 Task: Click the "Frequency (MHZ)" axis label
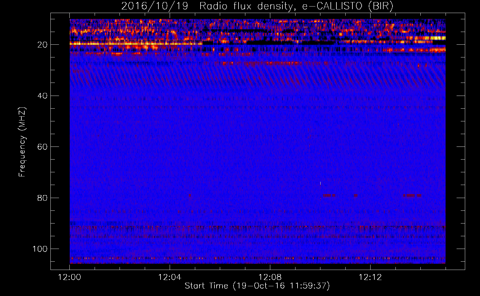coord(22,142)
